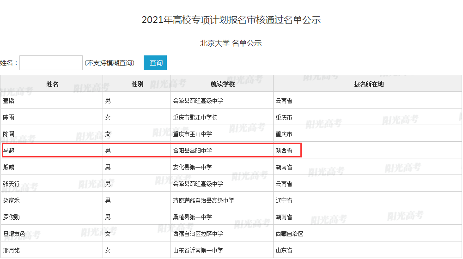Click the name 熊威

click(9, 167)
